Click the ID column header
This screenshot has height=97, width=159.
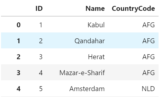39,8
